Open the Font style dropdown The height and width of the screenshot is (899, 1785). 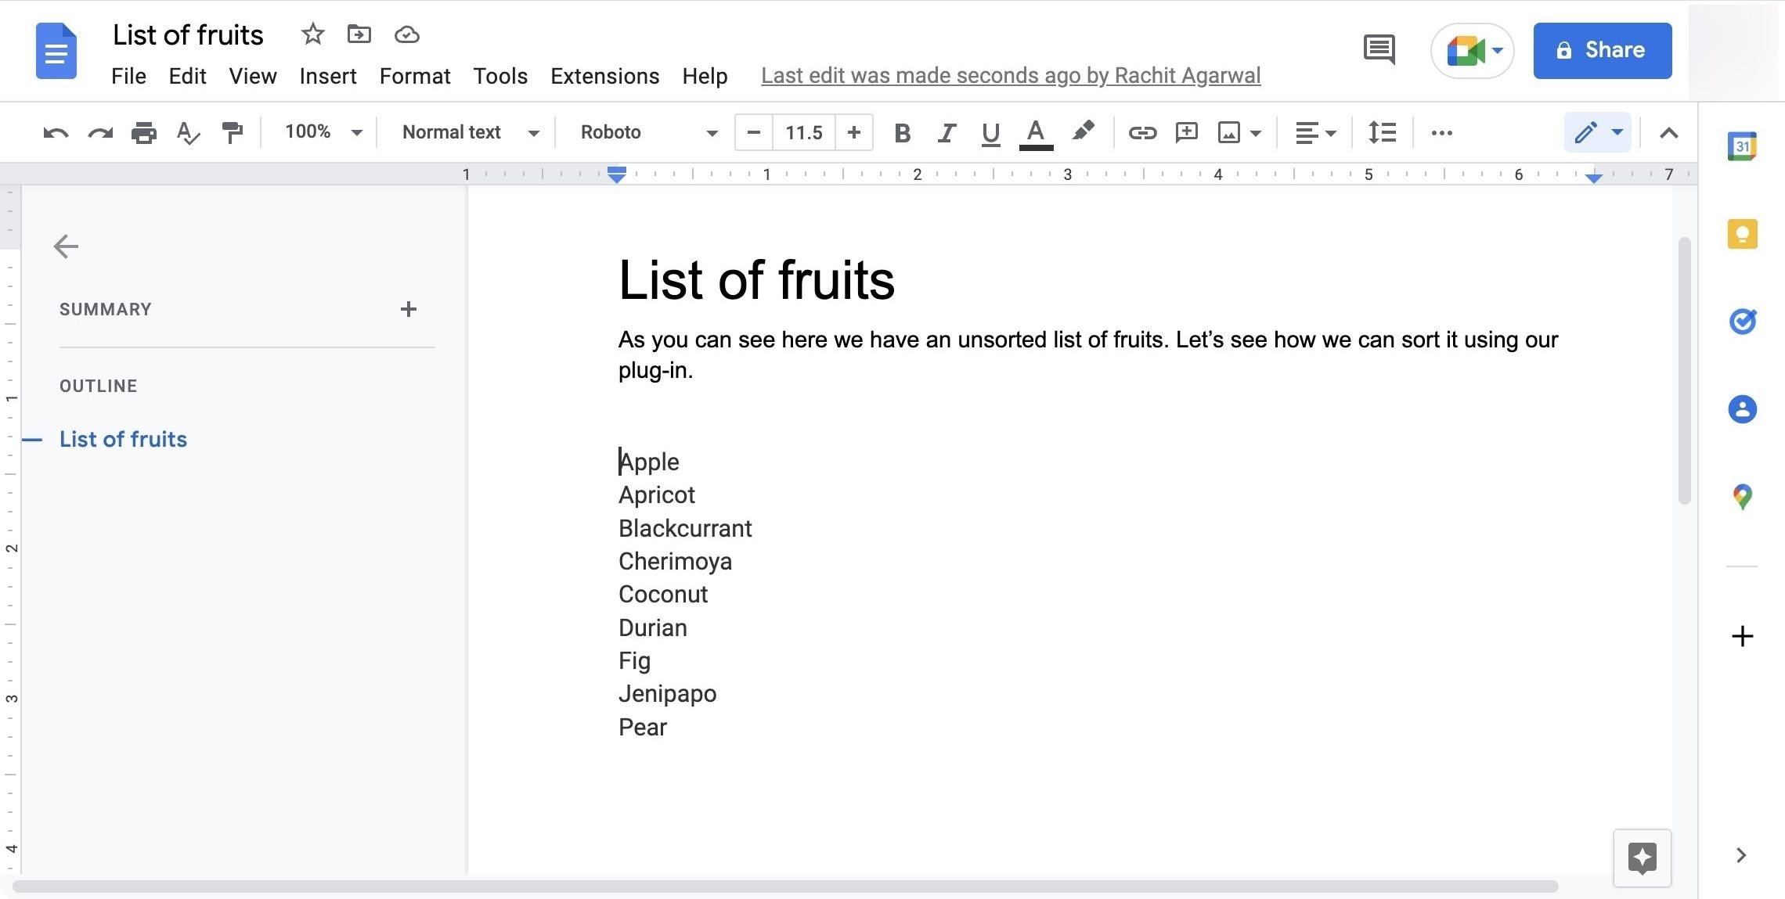pos(644,131)
